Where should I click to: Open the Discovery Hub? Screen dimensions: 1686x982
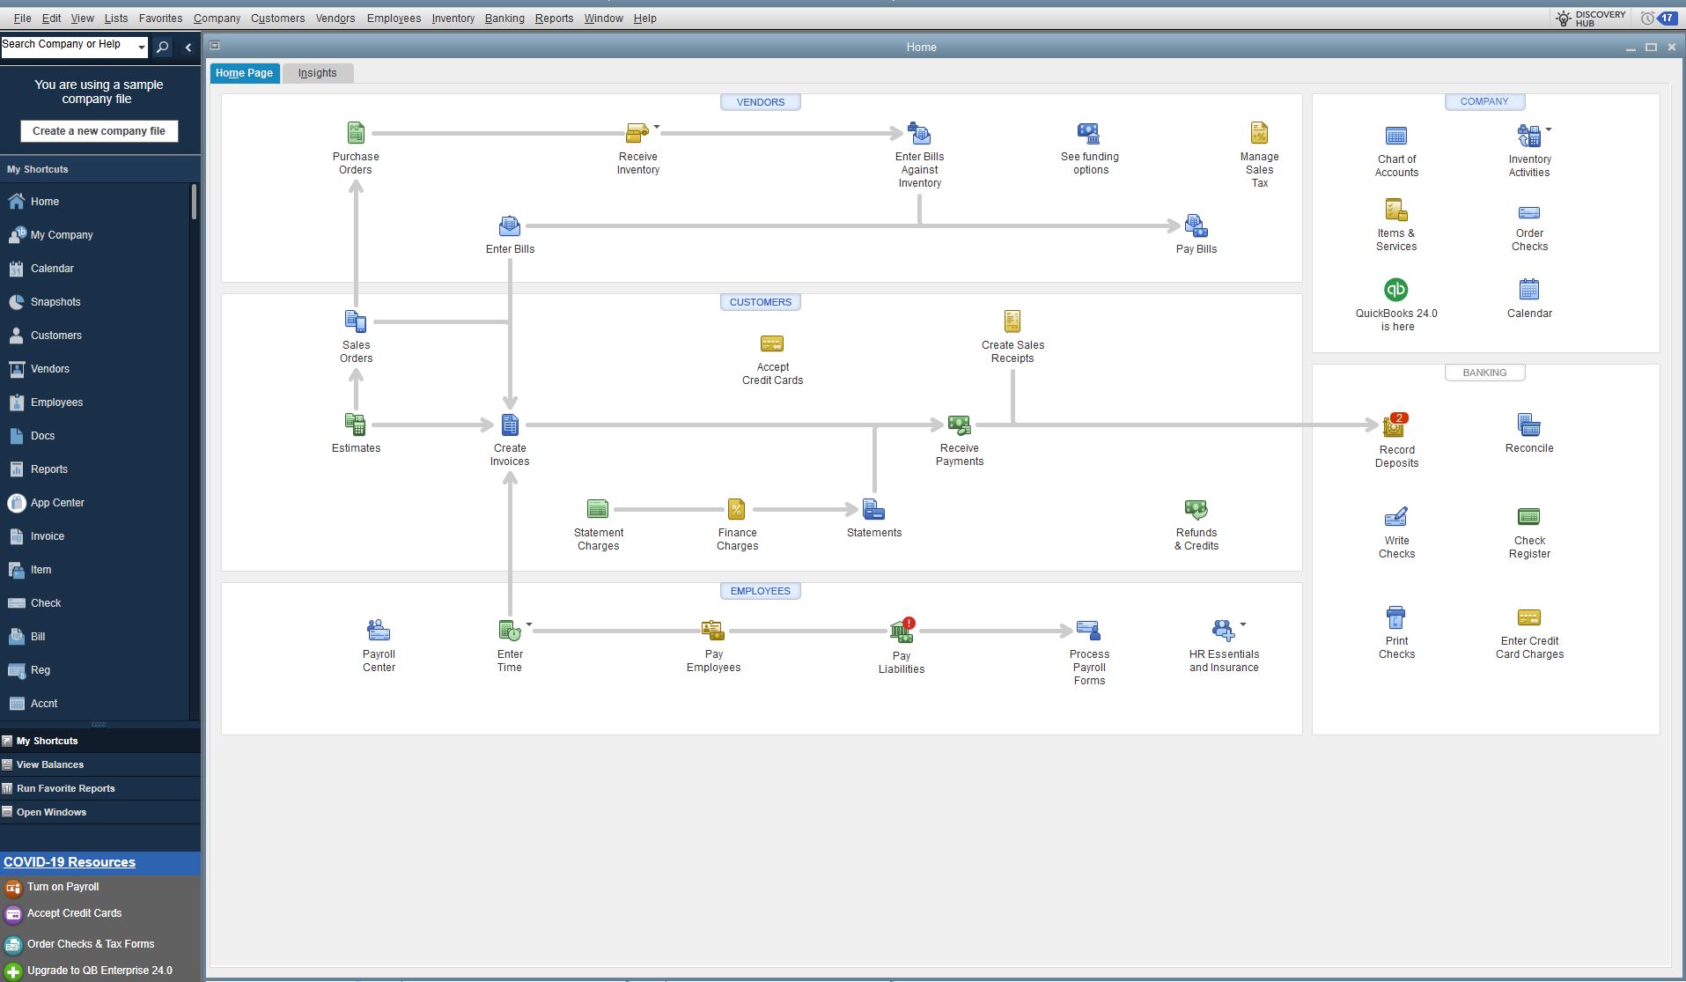point(1590,18)
